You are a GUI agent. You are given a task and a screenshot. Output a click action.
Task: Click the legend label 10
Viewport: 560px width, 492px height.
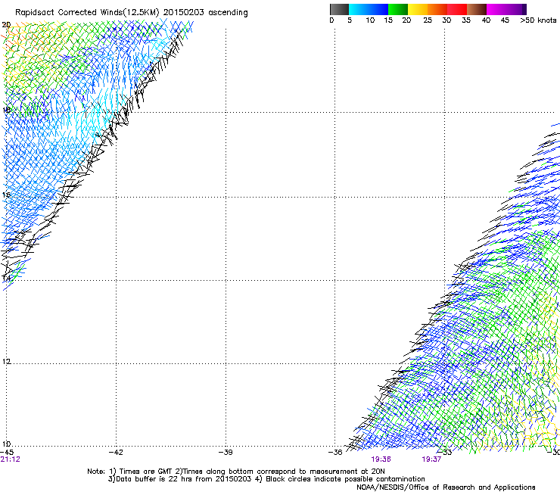370,20
